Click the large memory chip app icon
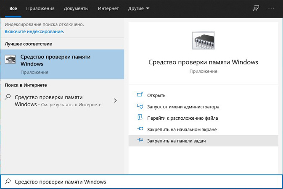This screenshot has height=189, width=283. [203, 40]
